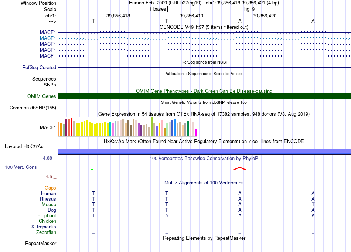Click the thin RefSeq Curated intron line

pyautogui.click(x=204, y=67)
